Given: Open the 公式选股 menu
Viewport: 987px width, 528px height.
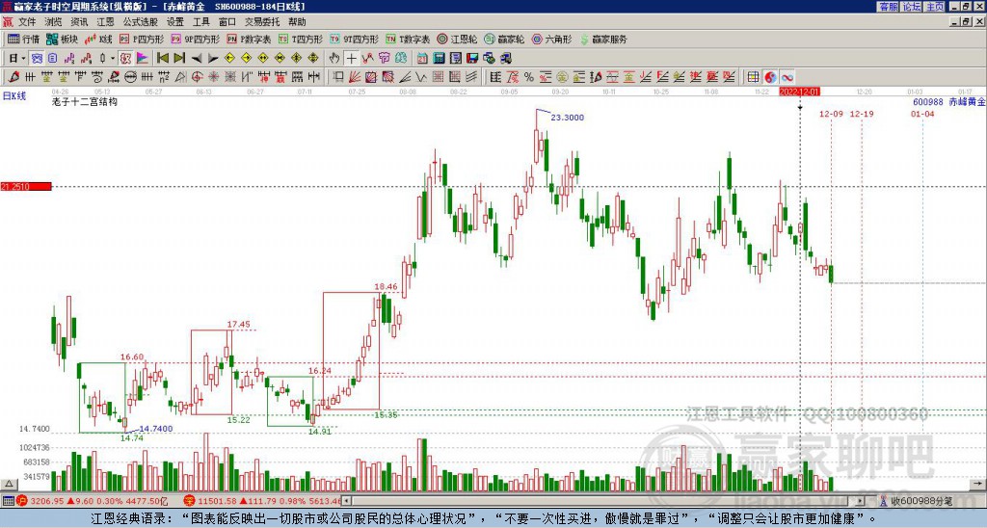Looking at the screenshot, I should coord(140,21).
